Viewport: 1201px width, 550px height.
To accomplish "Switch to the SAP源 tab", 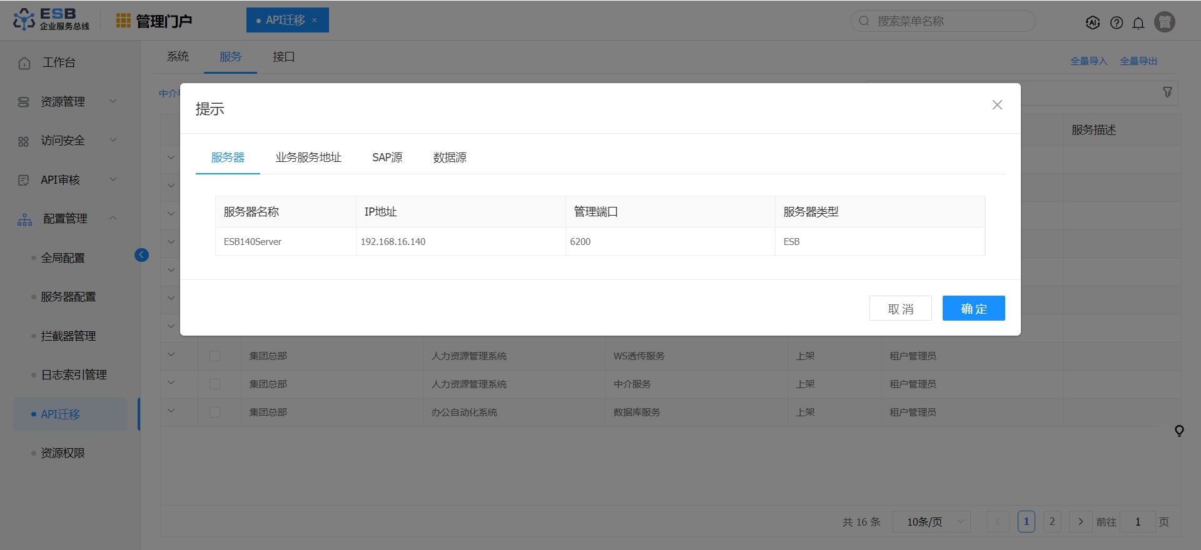I will click(x=387, y=157).
